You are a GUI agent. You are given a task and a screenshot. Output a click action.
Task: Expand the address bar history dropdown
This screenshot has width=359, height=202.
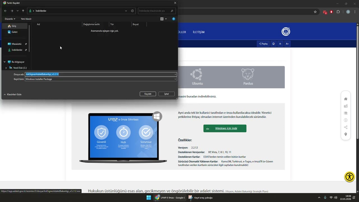(126, 11)
